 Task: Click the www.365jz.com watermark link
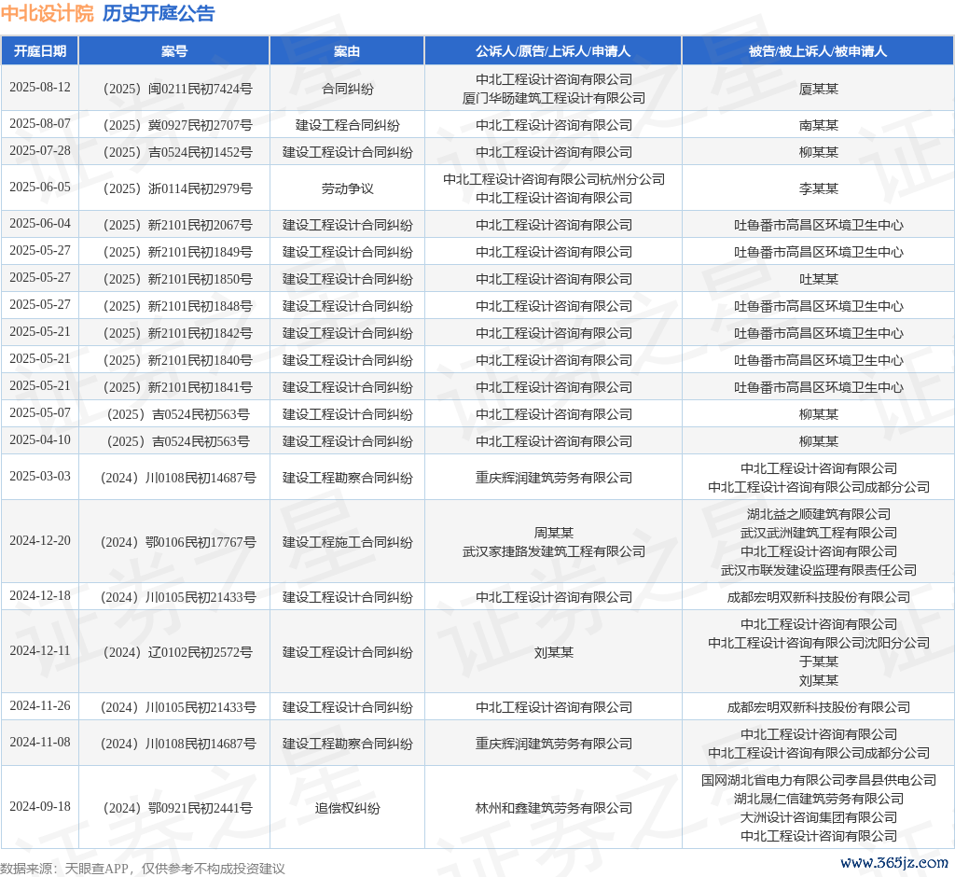(x=893, y=863)
